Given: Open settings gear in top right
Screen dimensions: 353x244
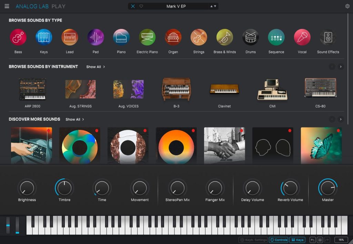Looking at the screenshot, I should [x=347, y=6].
